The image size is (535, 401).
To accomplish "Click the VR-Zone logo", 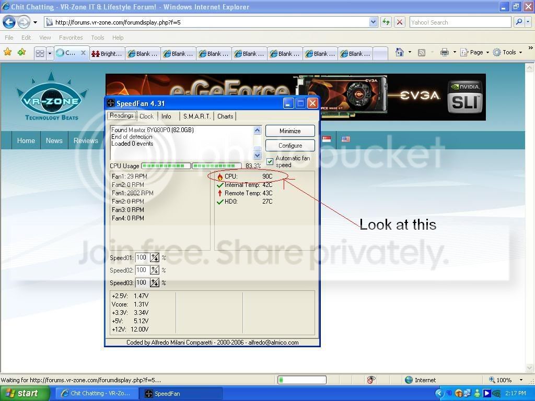I will pyautogui.click(x=52, y=96).
